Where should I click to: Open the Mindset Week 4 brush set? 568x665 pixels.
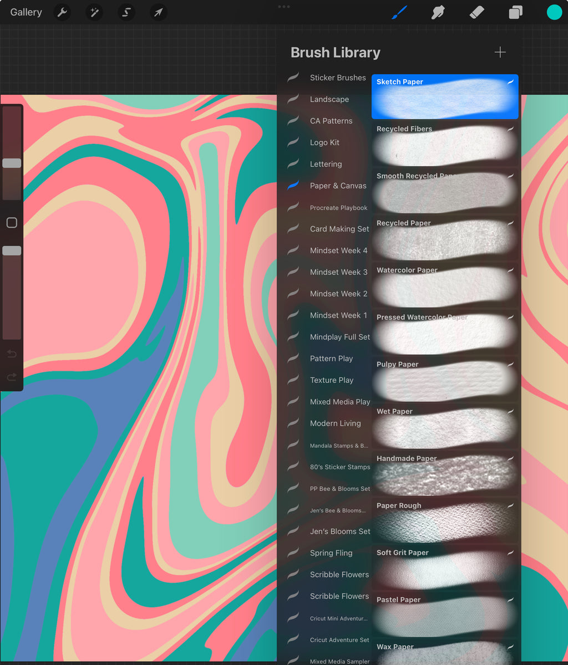pyautogui.click(x=339, y=250)
